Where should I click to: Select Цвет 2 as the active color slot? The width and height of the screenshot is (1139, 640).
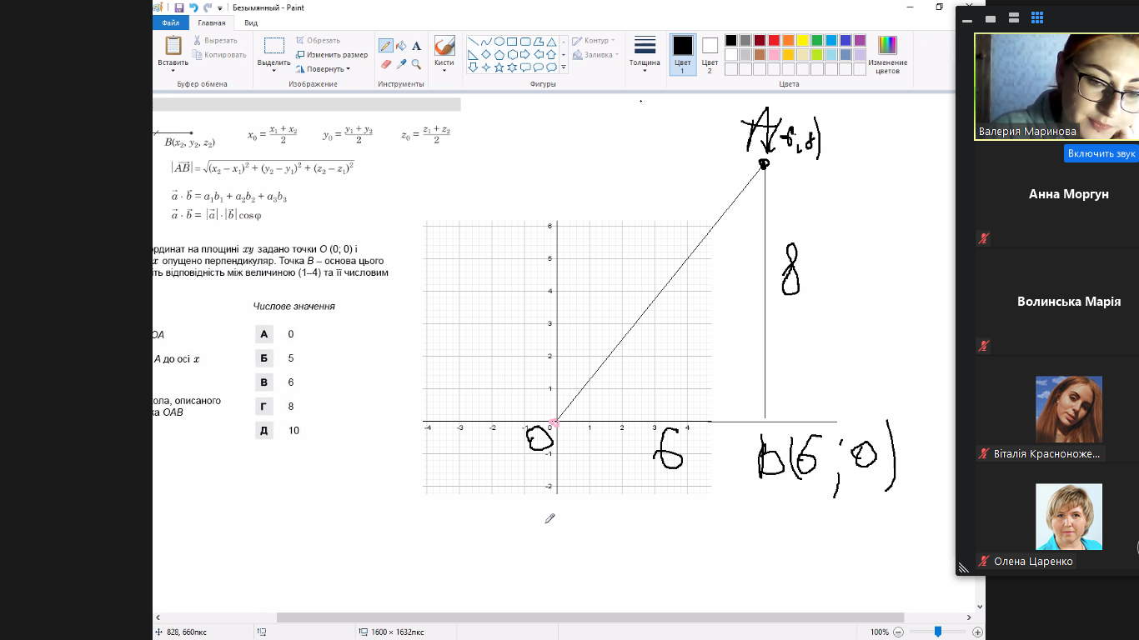coord(710,55)
